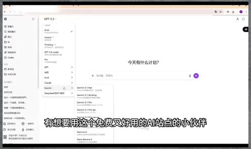Choose Nano-Banana 2 from submenu
The image size is (251, 149).
[x=95, y=140]
